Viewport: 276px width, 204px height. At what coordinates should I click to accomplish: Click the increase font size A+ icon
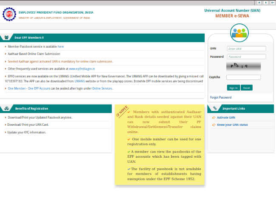tap(271, 3)
